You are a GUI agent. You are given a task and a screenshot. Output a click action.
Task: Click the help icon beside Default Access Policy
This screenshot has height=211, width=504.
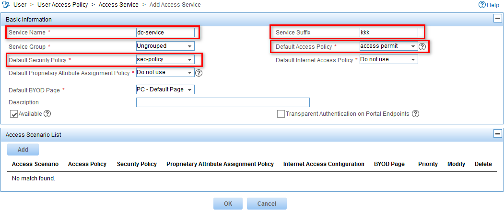[x=422, y=46]
